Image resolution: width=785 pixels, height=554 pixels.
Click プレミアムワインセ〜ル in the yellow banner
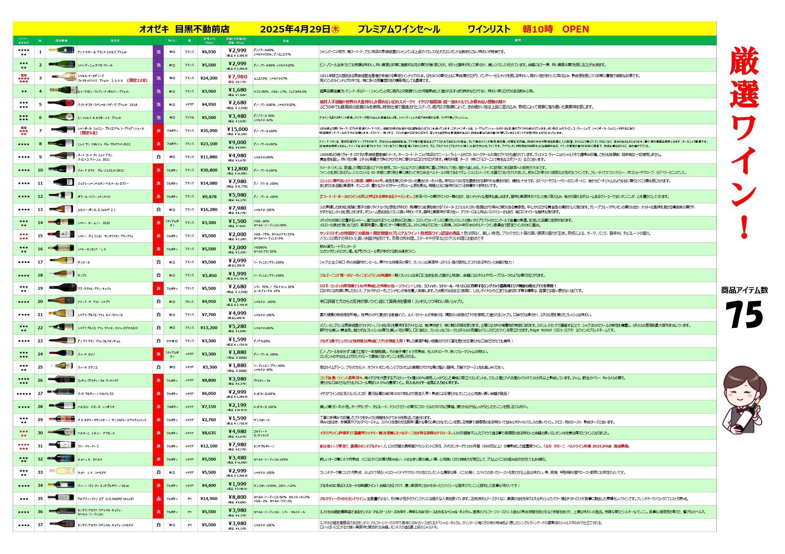click(x=399, y=29)
